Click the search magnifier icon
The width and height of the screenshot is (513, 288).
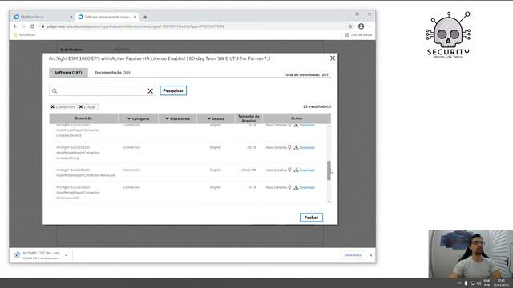pyautogui.click(x=55, y=90)
